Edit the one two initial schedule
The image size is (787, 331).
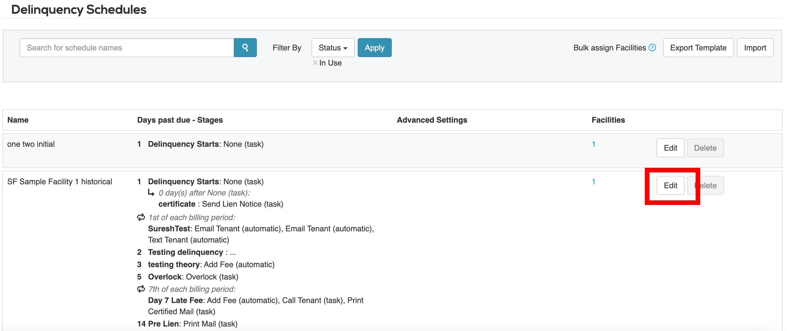[670, 148]
